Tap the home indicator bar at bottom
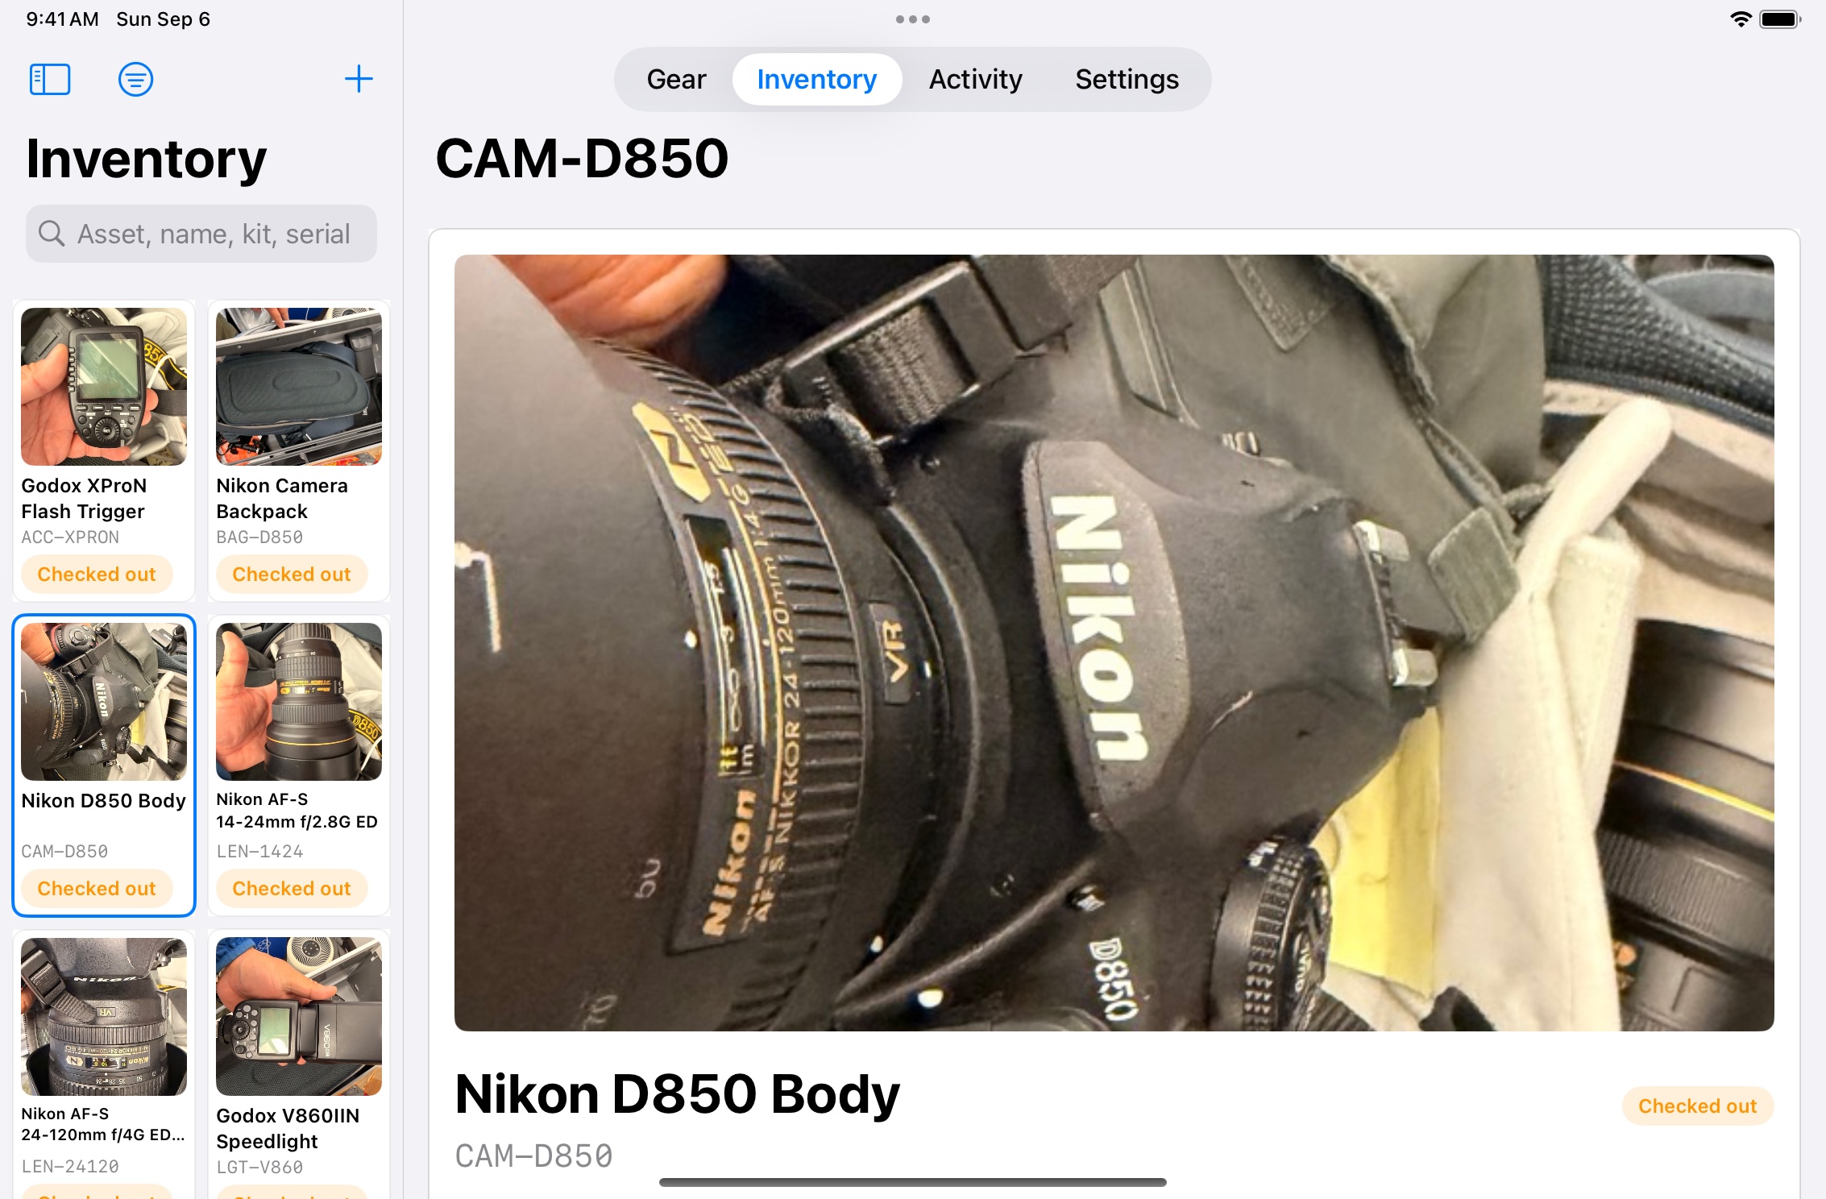 (x=913, y=1182)
